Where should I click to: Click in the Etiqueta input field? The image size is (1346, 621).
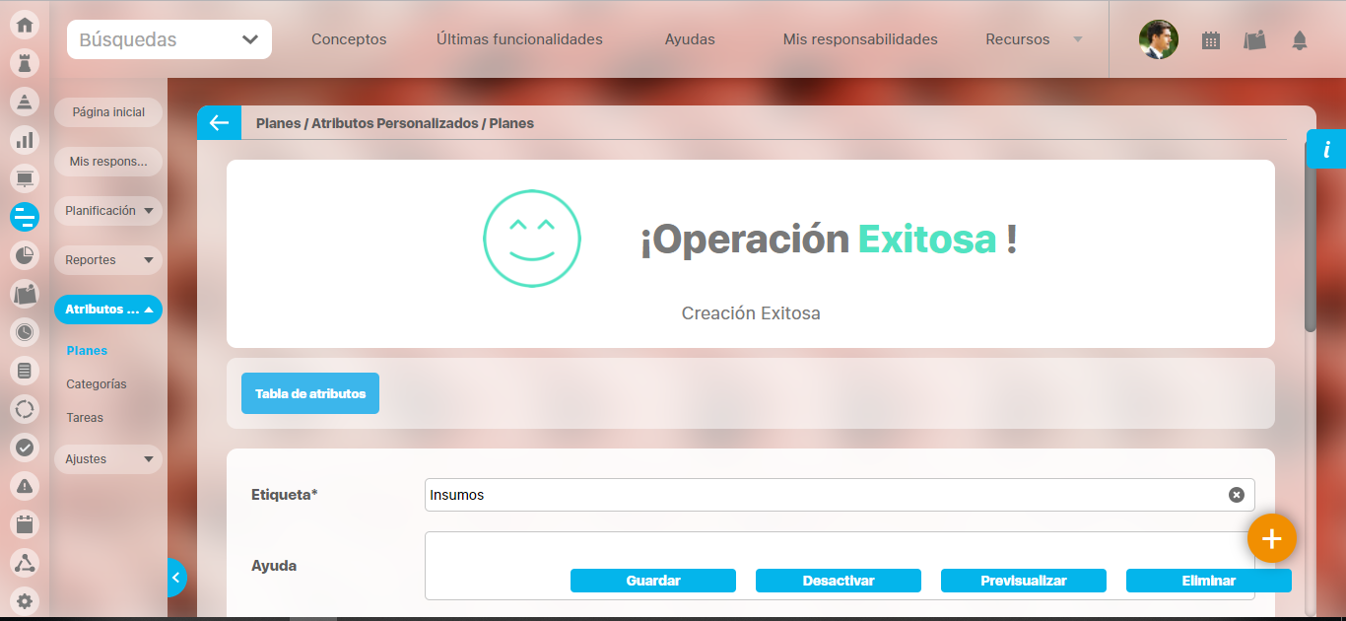pyautogui.click(x=823, y=495)
